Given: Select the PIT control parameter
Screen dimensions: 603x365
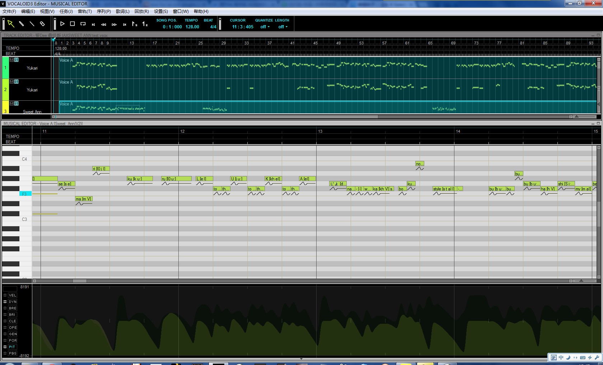Looking at the screenshot, I should tap(12, 347).
